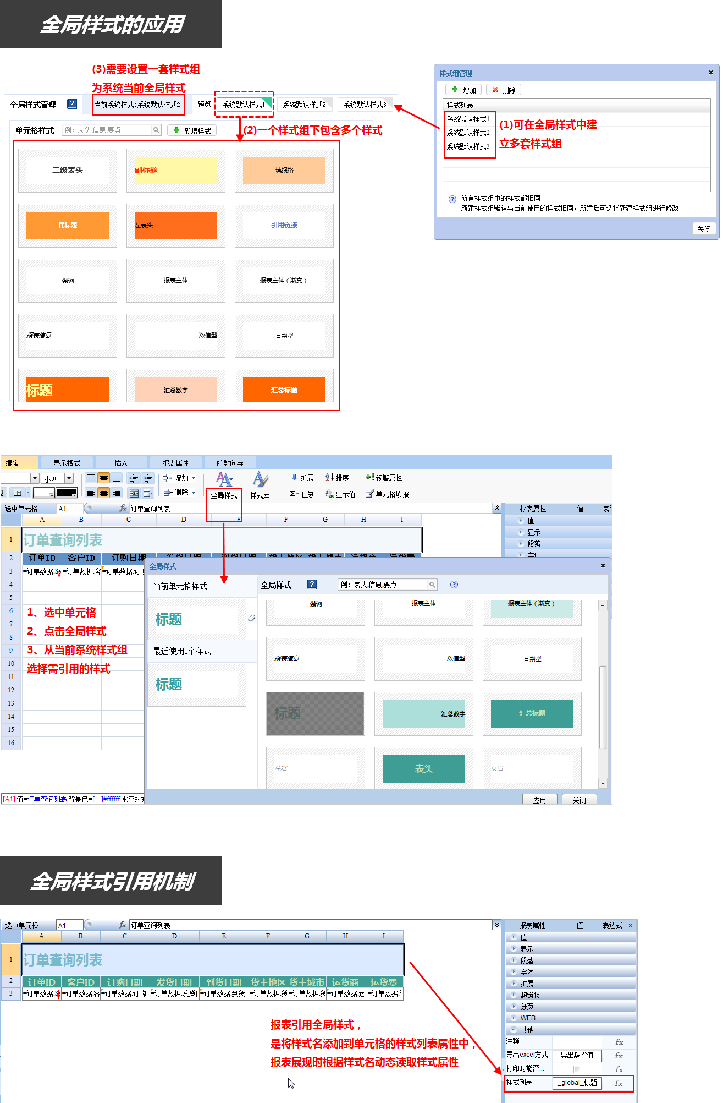Expand the 超链接 property section

(570, 995)
